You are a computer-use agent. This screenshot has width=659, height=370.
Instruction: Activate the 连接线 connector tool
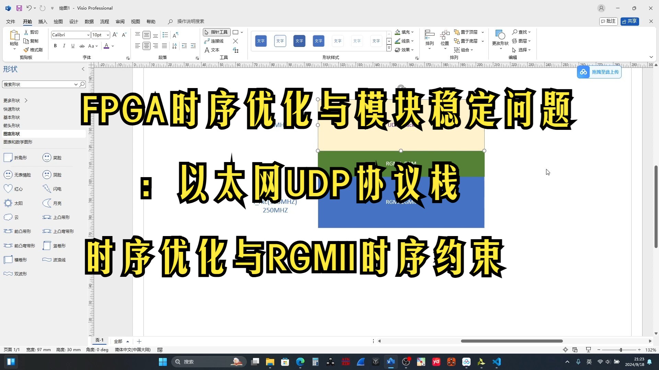tap(215, 41)
